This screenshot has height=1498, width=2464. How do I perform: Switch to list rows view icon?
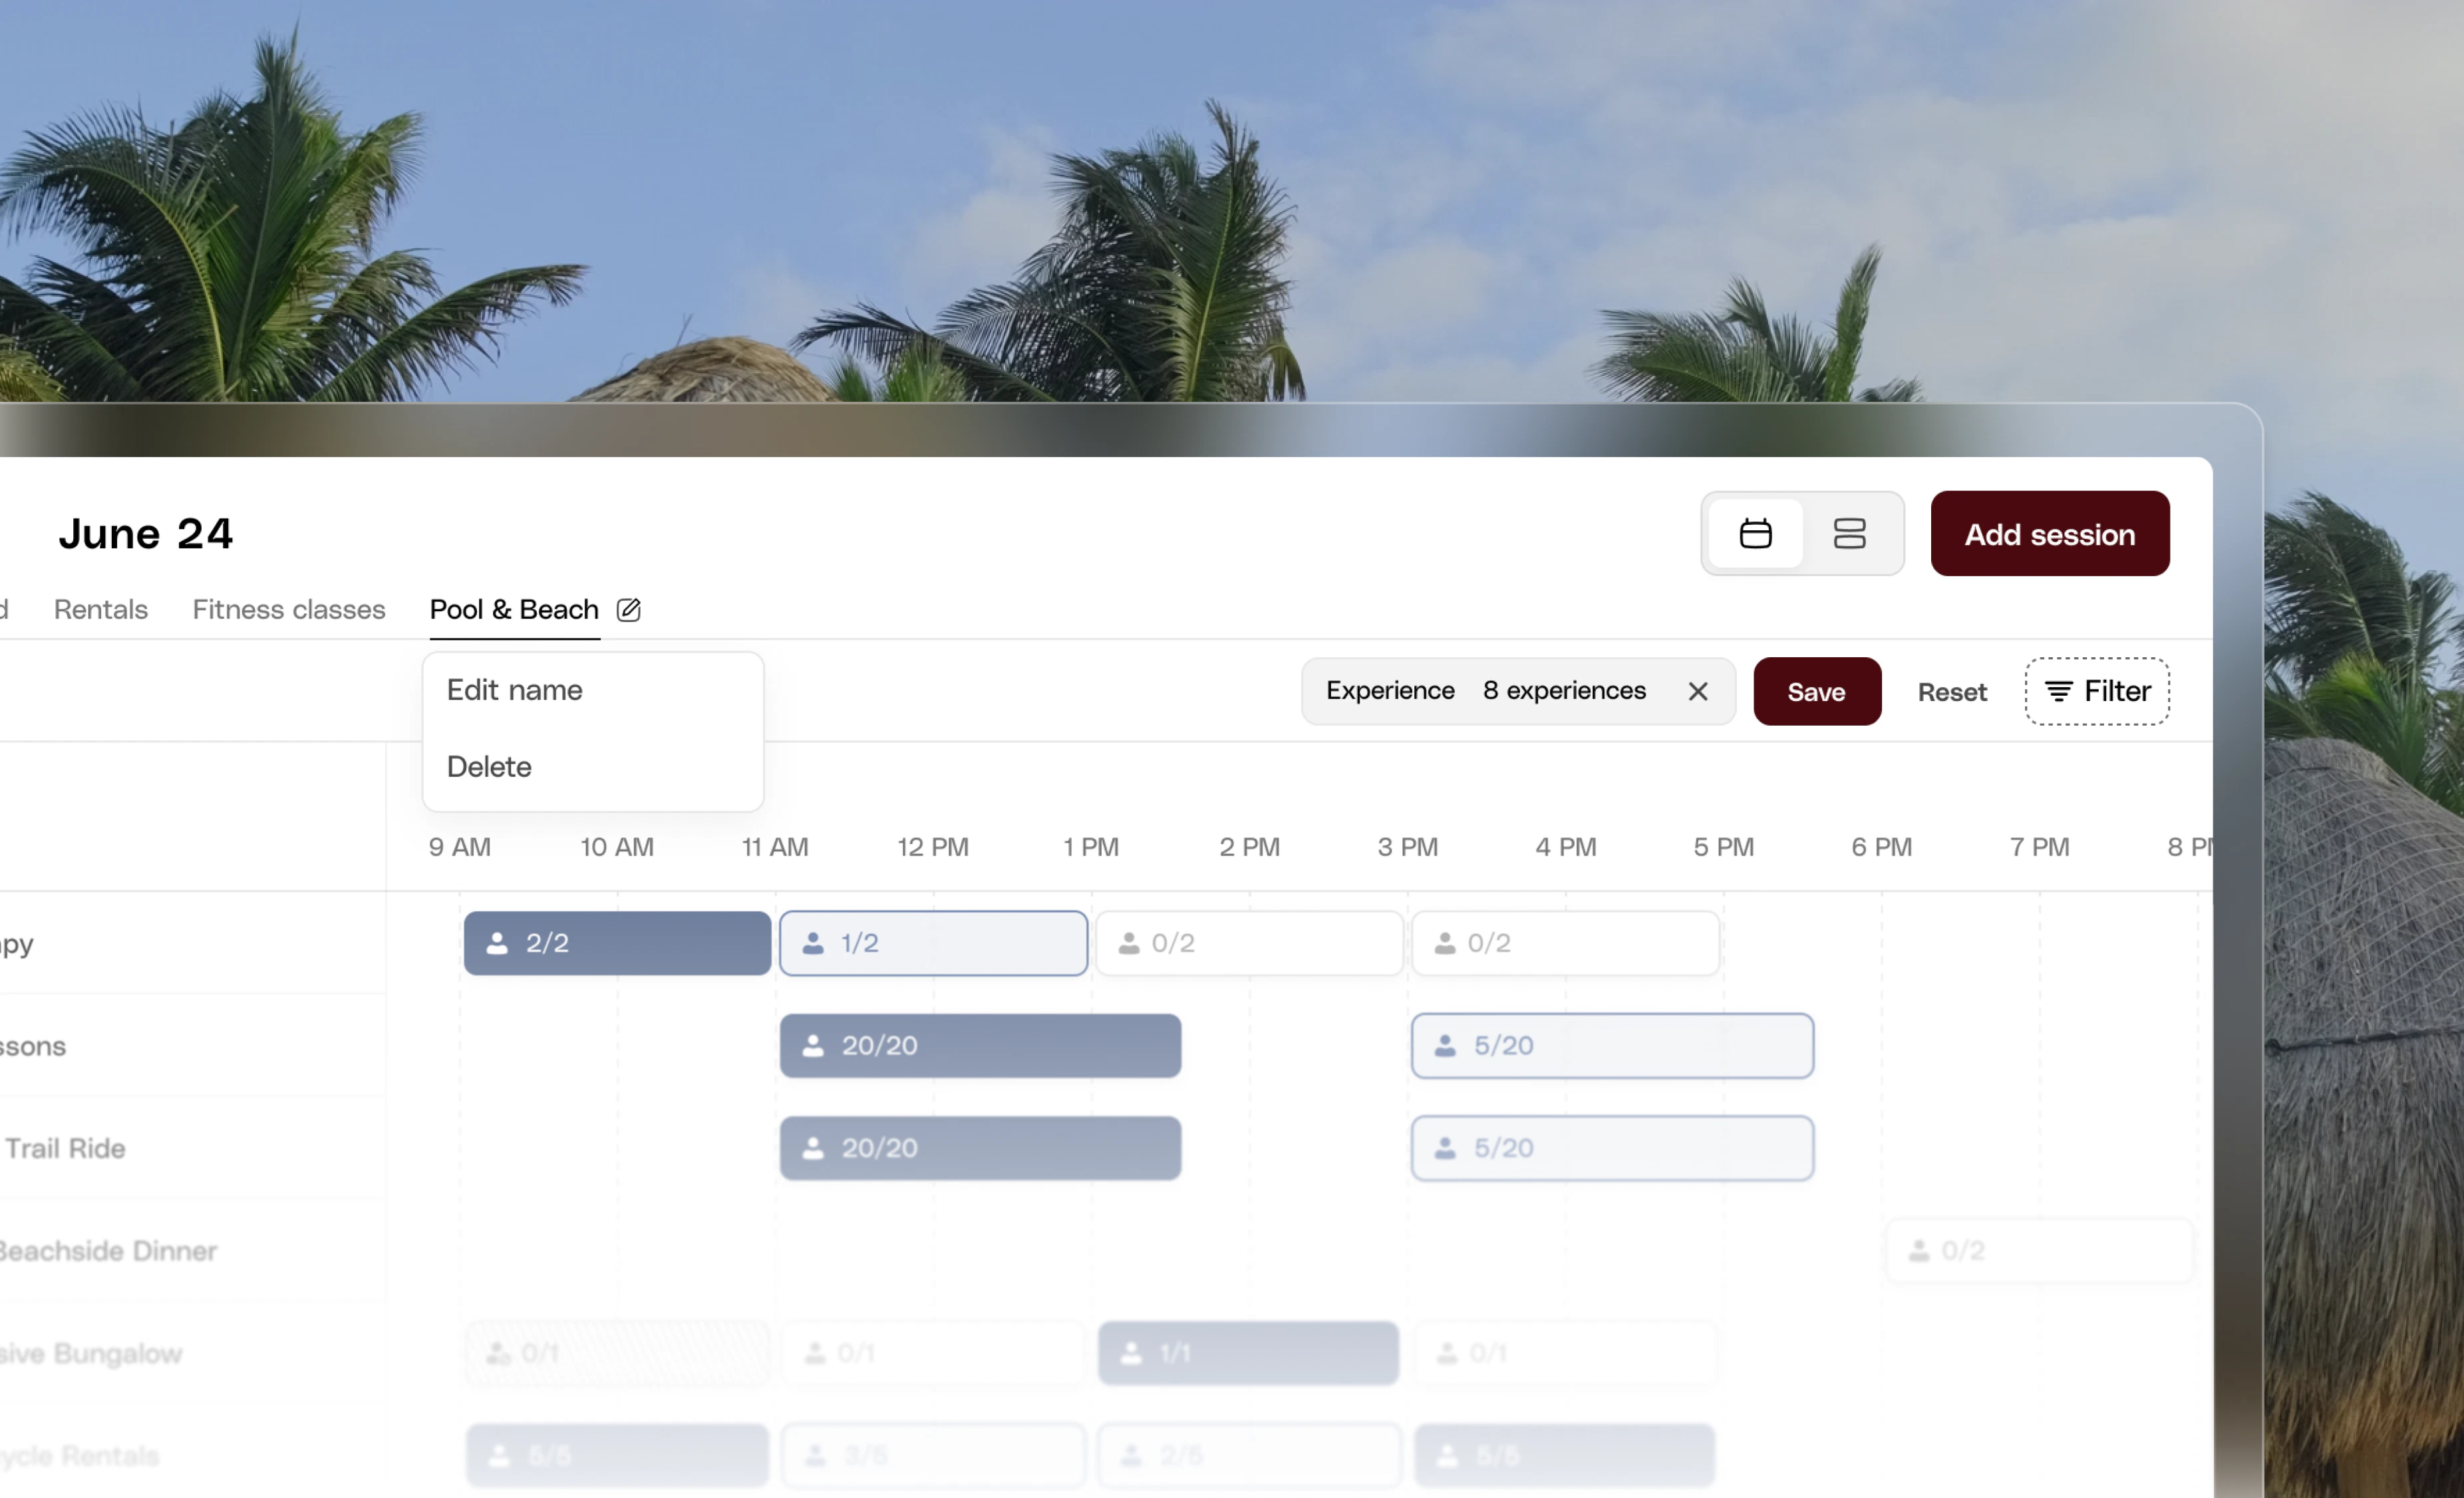(1849, 533)
